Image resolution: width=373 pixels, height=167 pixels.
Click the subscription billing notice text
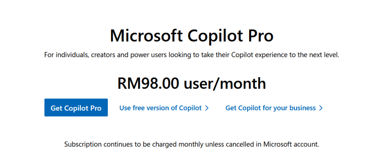point(192,144)
